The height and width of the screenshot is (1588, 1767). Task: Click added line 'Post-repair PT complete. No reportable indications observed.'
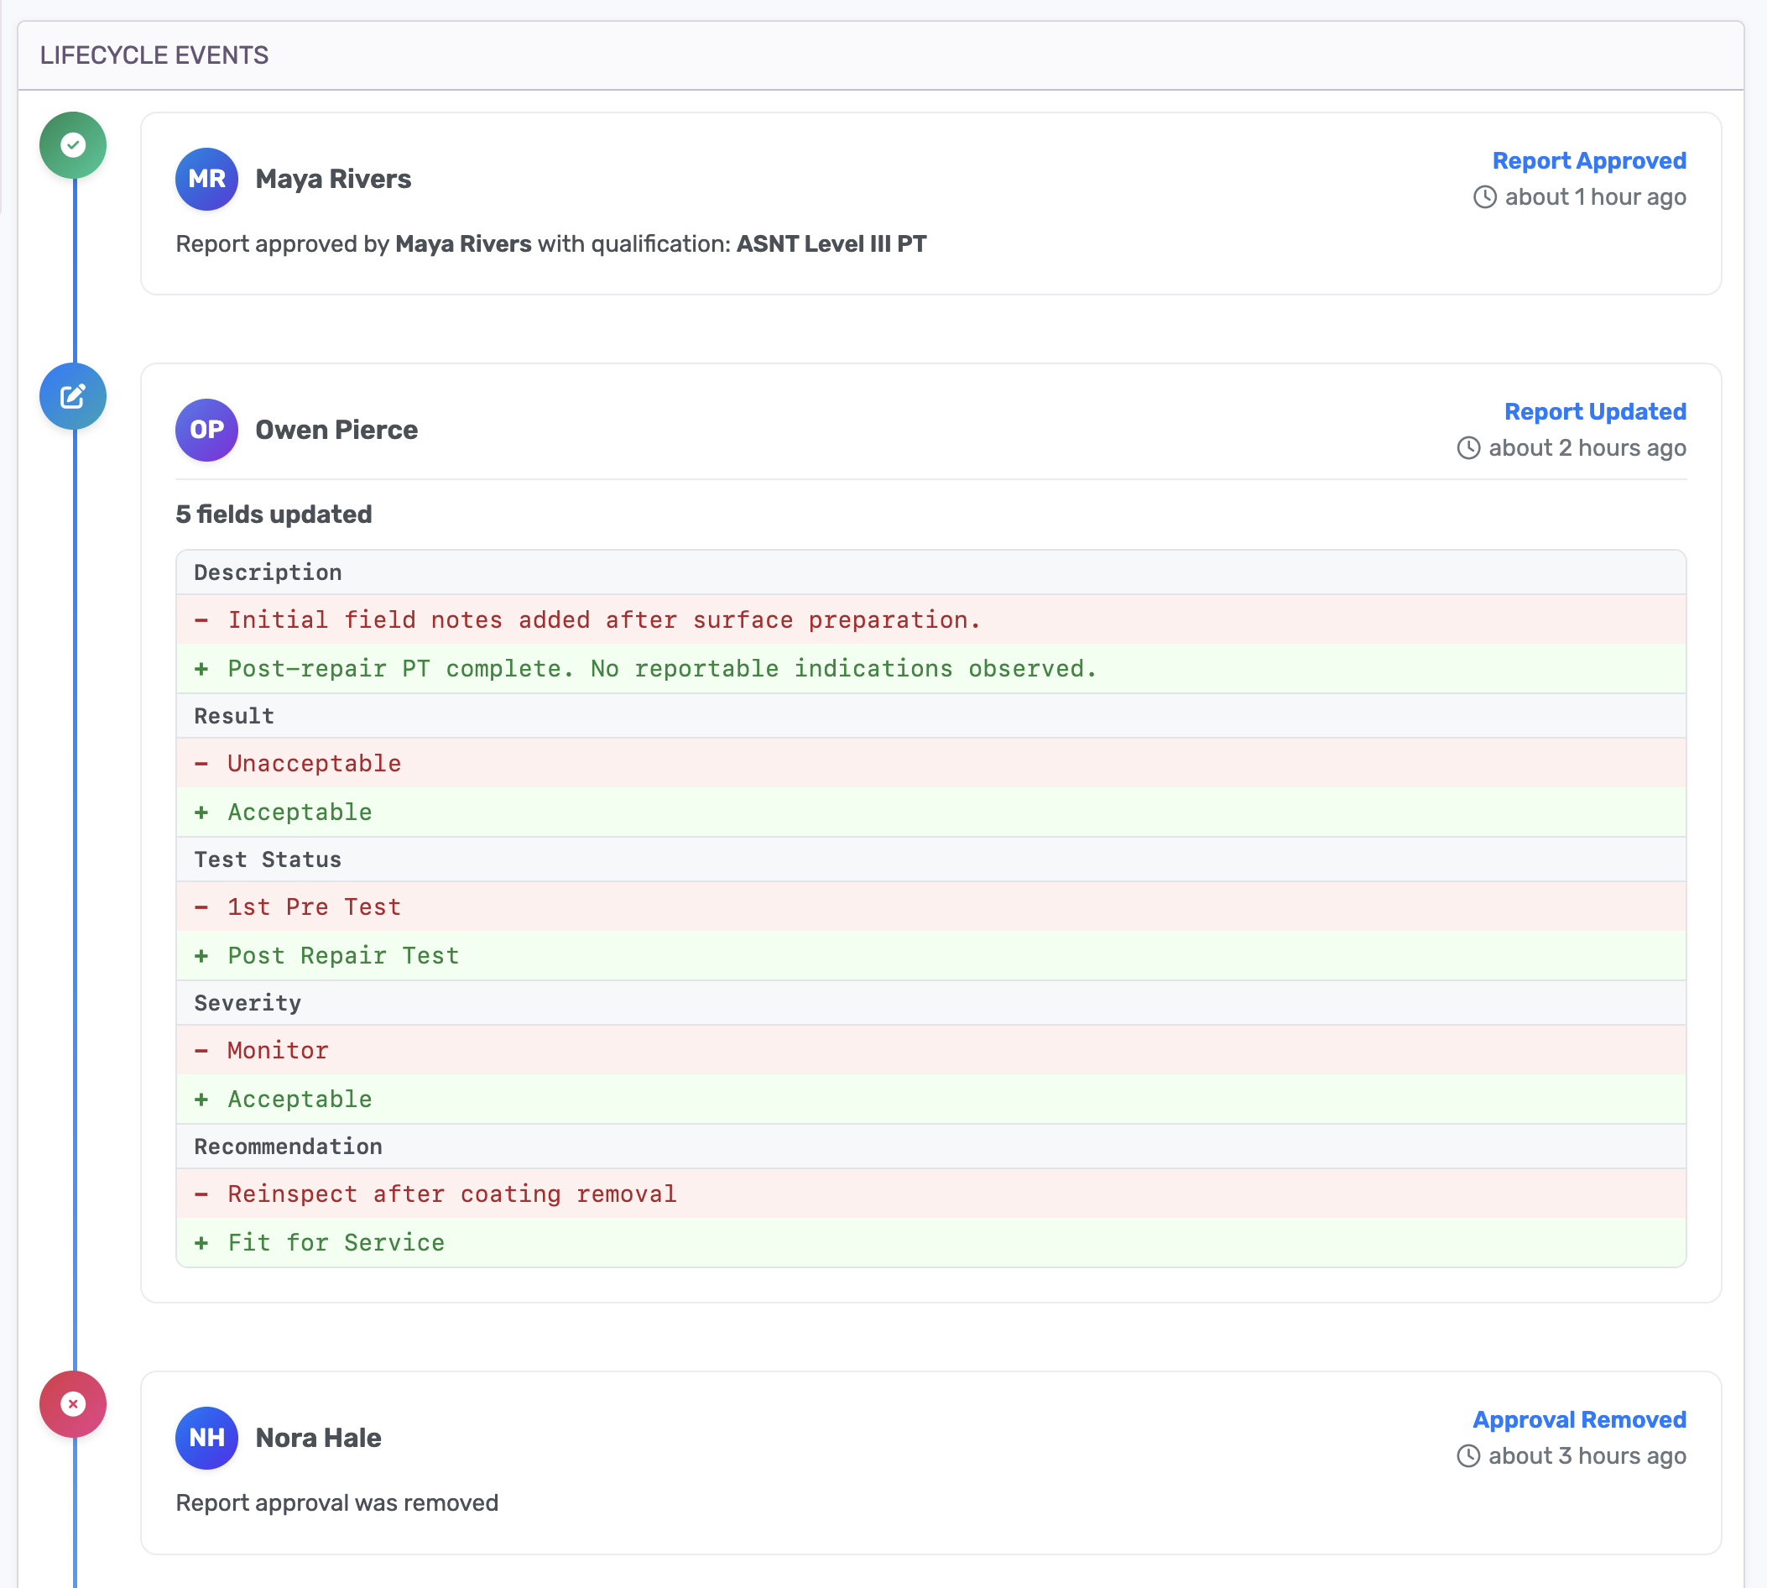click(x=930, y=668)
